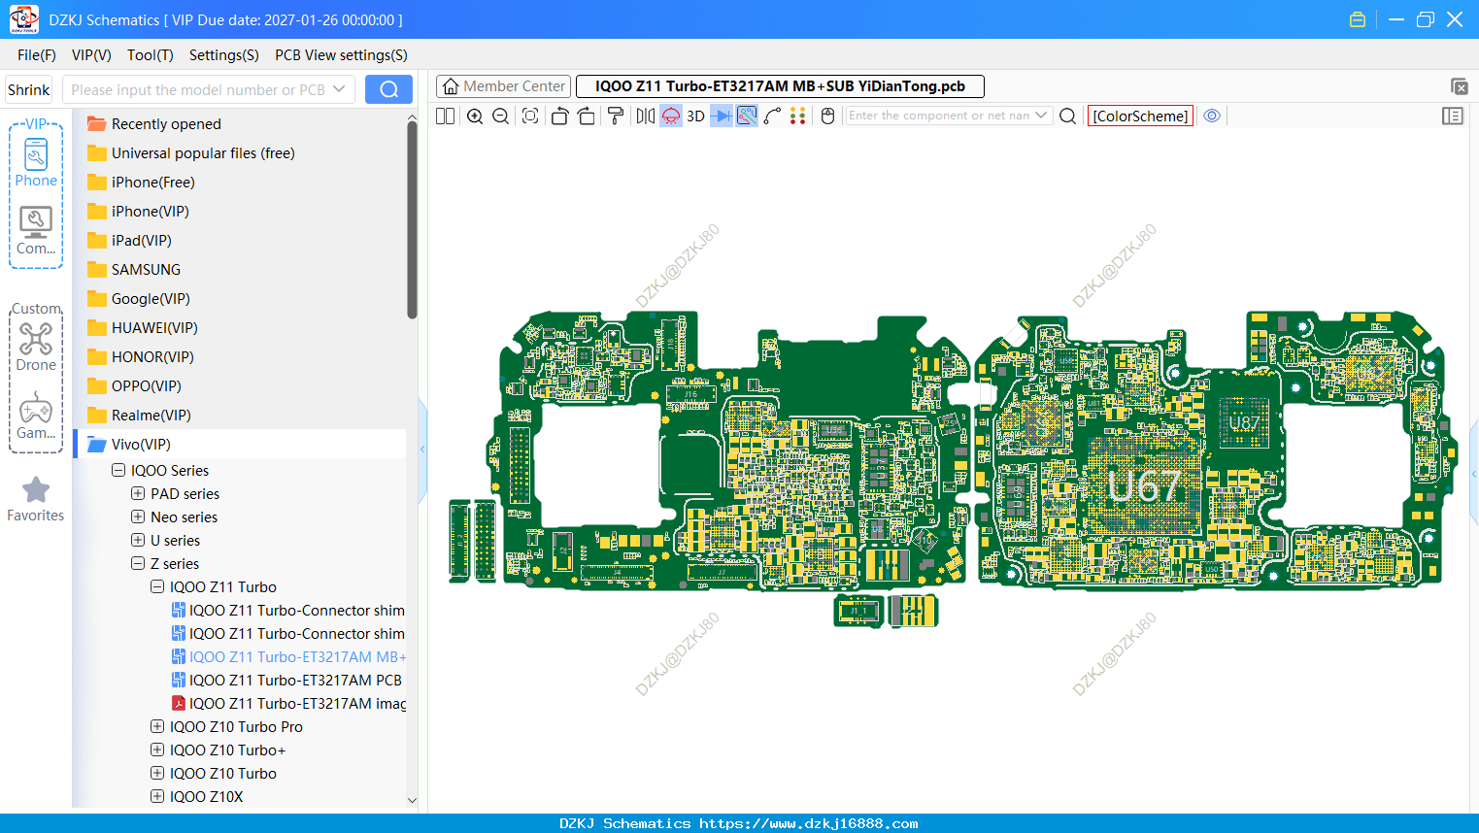Click the Member Center button

[504, 86]
